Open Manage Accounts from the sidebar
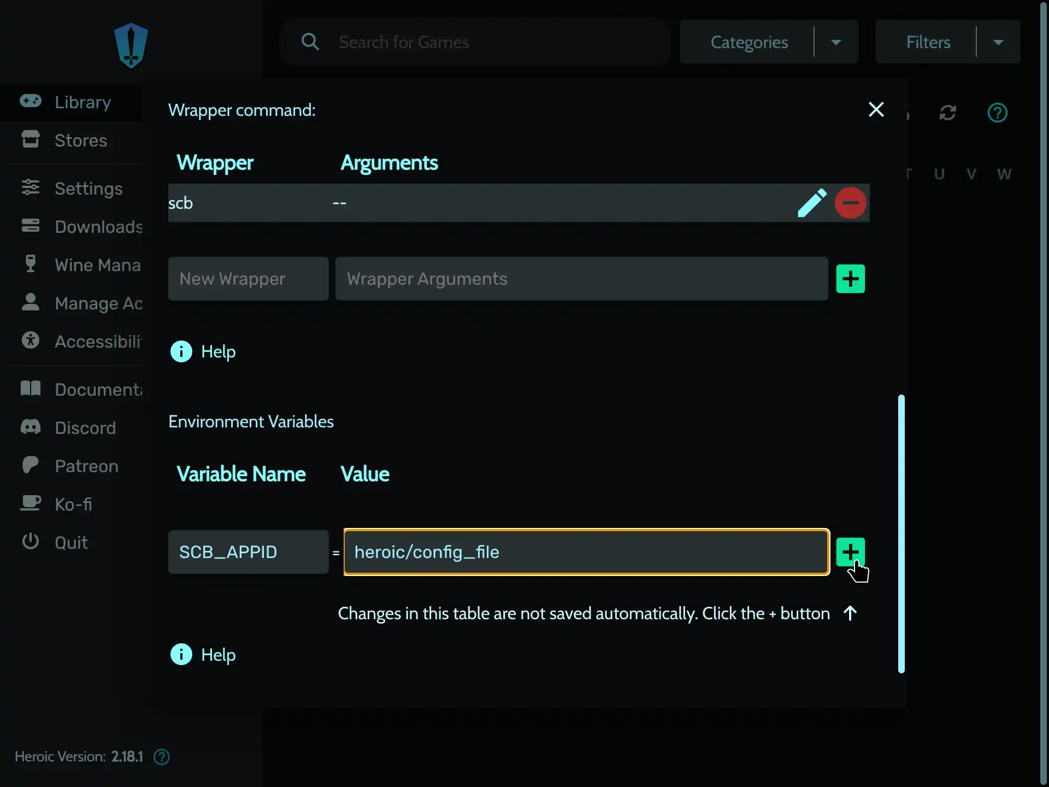Image resolution: width=1049 pixels, height=787 pixels. point(30,303)
